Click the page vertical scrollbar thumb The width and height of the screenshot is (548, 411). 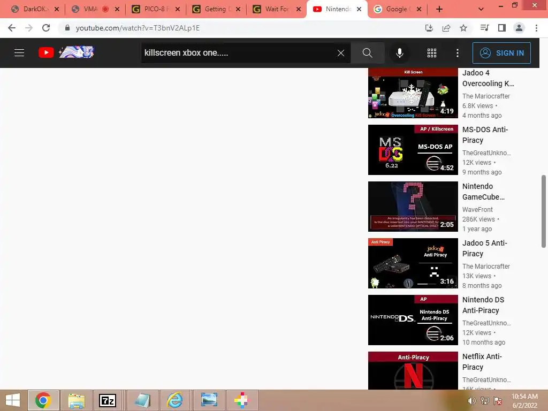(x=544, y=211)
